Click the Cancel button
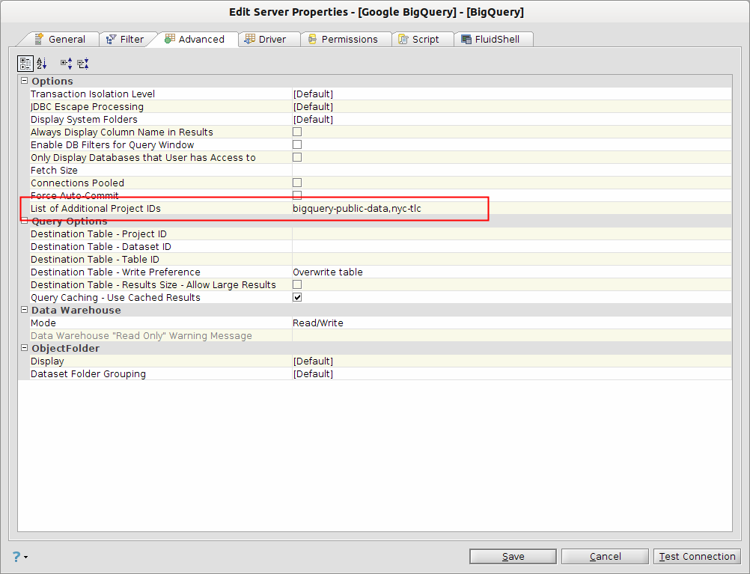Screen dimensions: 750x574 pyautogui.click(x=605, y=556)
